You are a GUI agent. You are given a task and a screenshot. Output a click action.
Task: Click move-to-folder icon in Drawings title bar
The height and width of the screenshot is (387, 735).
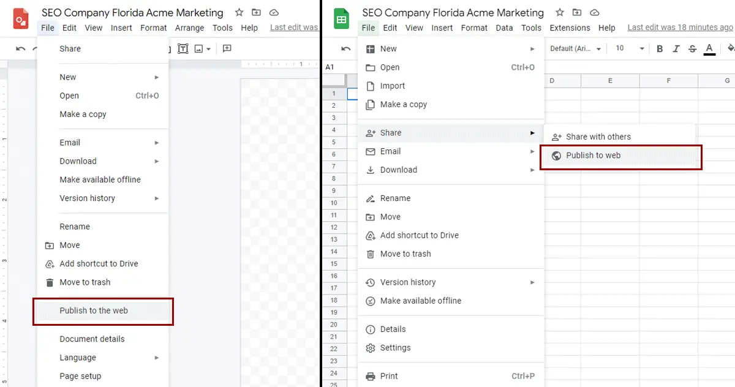tap(256, 12)
